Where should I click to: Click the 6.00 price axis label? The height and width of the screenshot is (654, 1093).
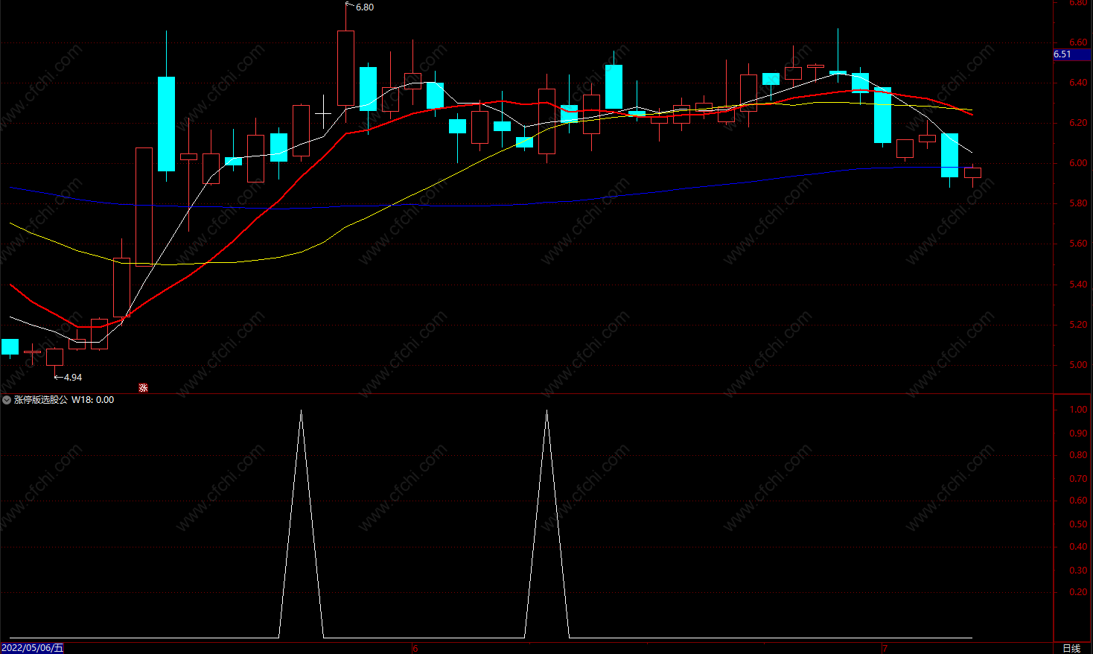pos(1078,163)
